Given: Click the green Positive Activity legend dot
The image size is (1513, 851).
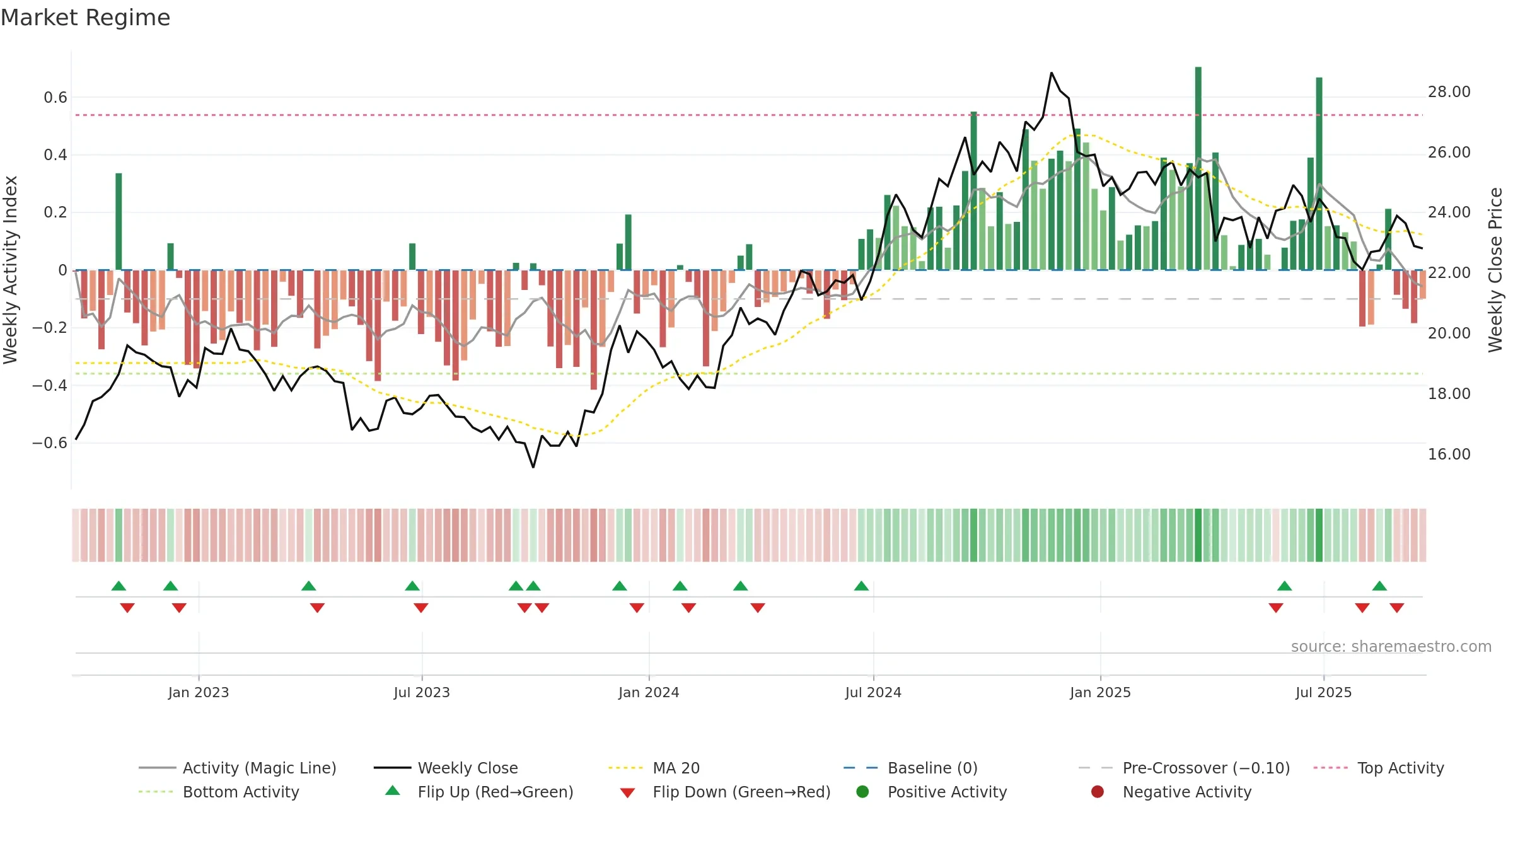Looking at the screenshot, I should (863, 792).
